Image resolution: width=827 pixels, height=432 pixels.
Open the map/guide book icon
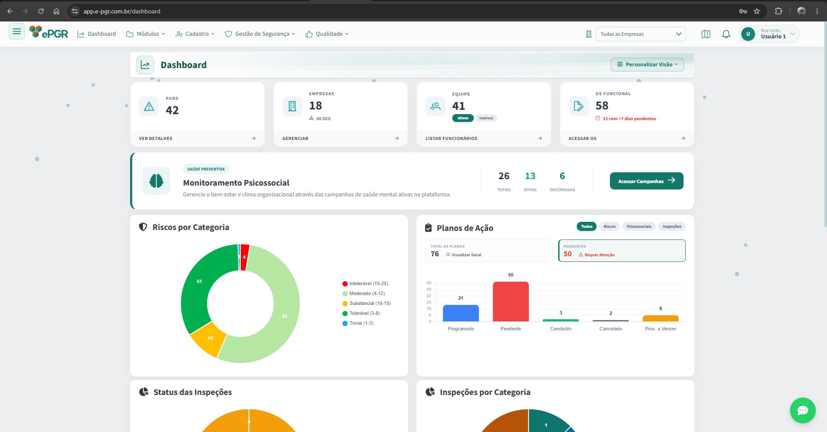[x=706, y=34]
